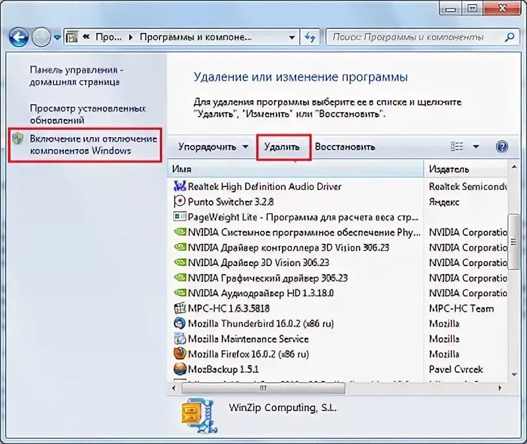Click WinZip Computing, S.L. details text
Screen dimensions: 527x444
pyautogui.click(x=283, y=408)
